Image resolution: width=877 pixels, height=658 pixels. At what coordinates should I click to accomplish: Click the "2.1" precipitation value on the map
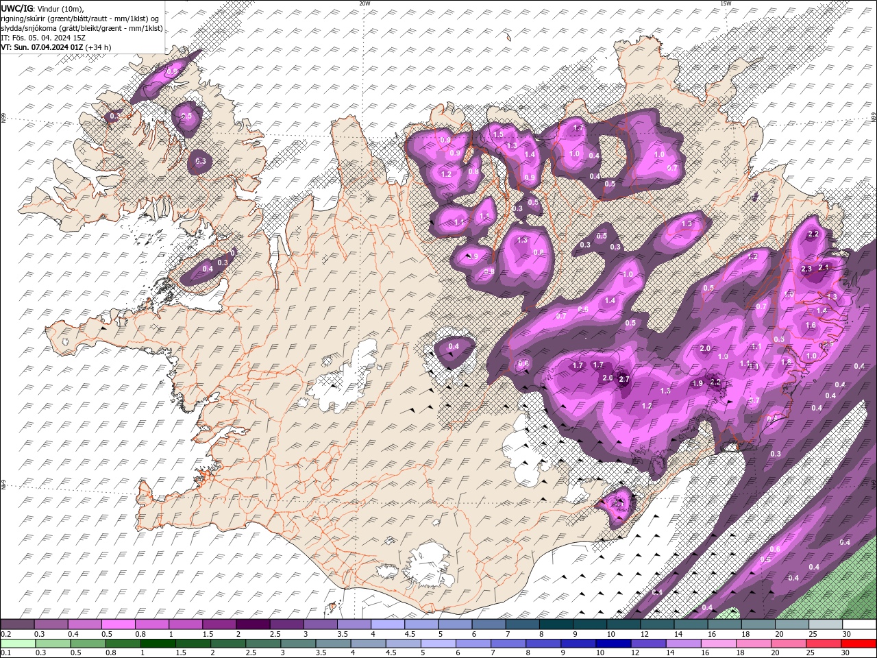tap(824, 267)
